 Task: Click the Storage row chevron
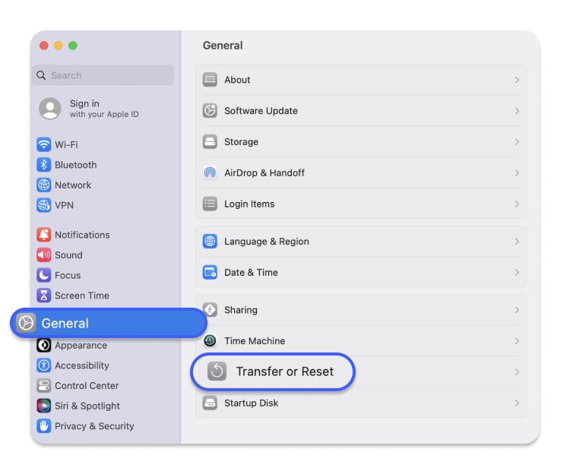coord(517,141)
